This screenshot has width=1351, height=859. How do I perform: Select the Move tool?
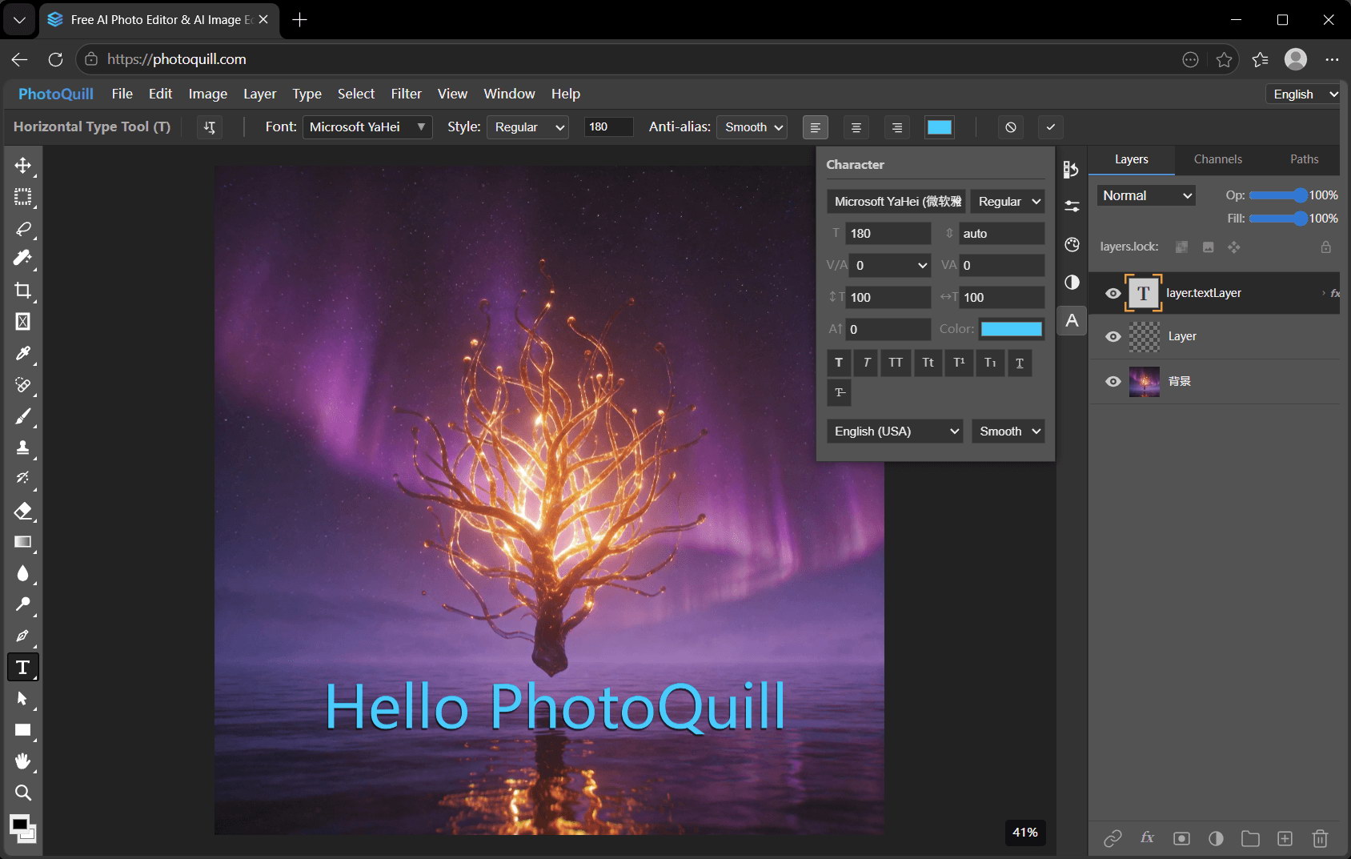pos(22,166)
